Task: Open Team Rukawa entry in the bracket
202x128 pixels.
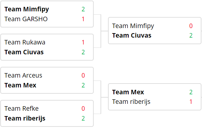Action: (x=25, y=42)
